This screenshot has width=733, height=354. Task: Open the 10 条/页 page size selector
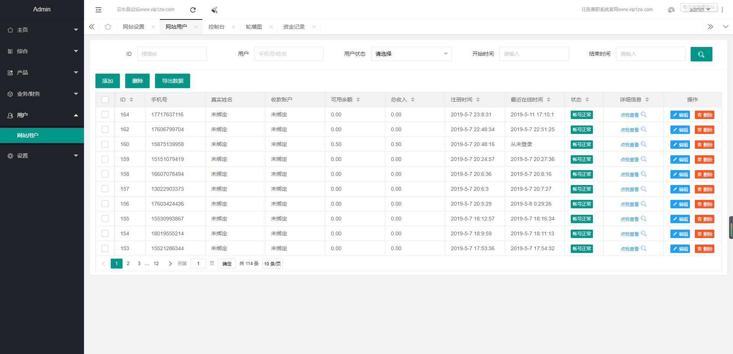272,264
